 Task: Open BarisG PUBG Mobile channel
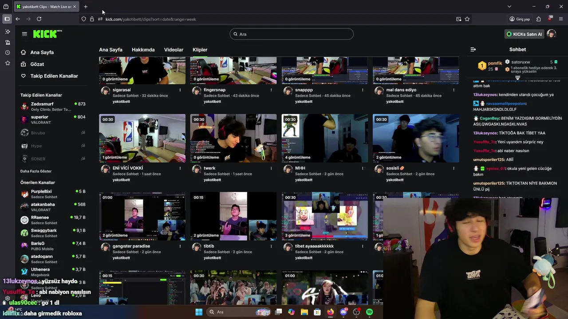[x=53, y=246]
